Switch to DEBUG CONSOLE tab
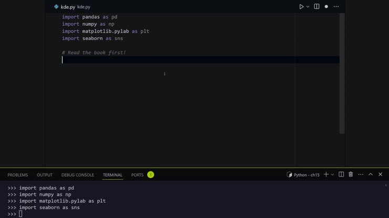 (77, 175)
